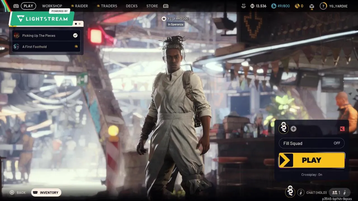Viewport: 358px width, 201px height.
Task: Click the microphone icon left of Chat (Hold)
Action: [x=301, y=192]
